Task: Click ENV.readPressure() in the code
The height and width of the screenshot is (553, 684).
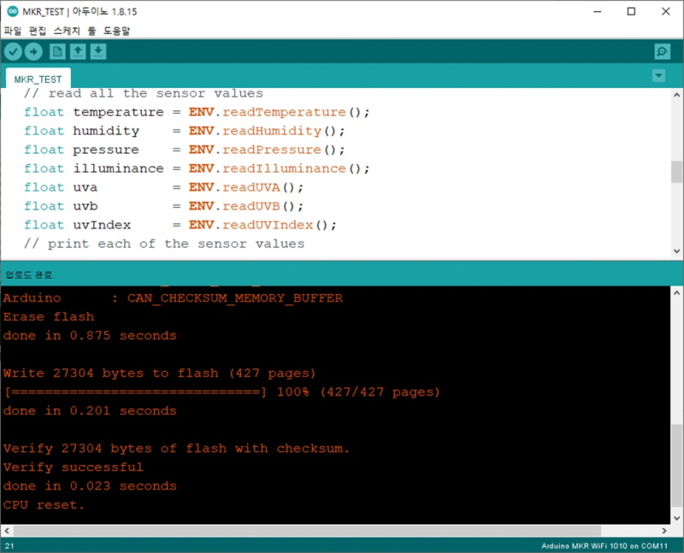Action: pos(267,150)
